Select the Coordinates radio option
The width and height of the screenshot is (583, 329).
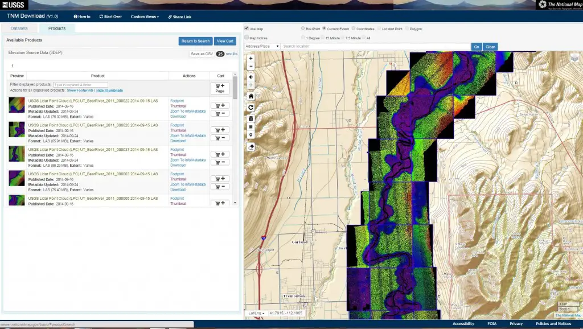[x=353, y=28]
